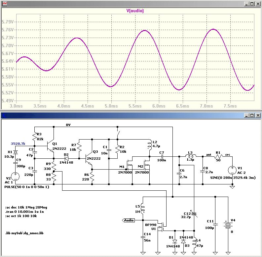Click the X1 crystal symbol
This screenshot has height=257, width=262.
(16, 153)
